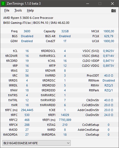Expand the memory module dropdown arrow
Viewport: 119px width, 148px height.
coord(68,143)
